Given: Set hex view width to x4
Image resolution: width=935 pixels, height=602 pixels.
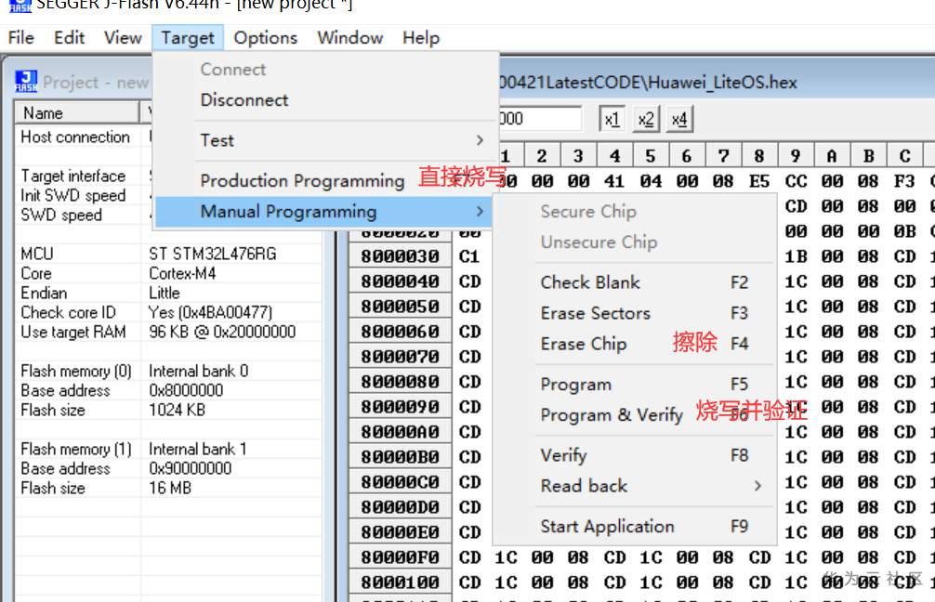Looking at the screenshot, I should pos(679,119).
